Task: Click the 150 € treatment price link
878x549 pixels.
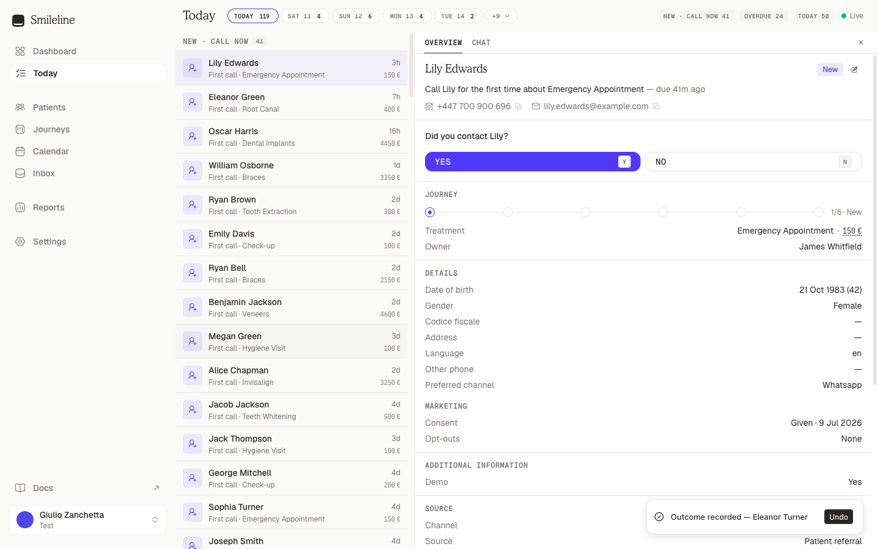Action: click(x=852, y=231)
